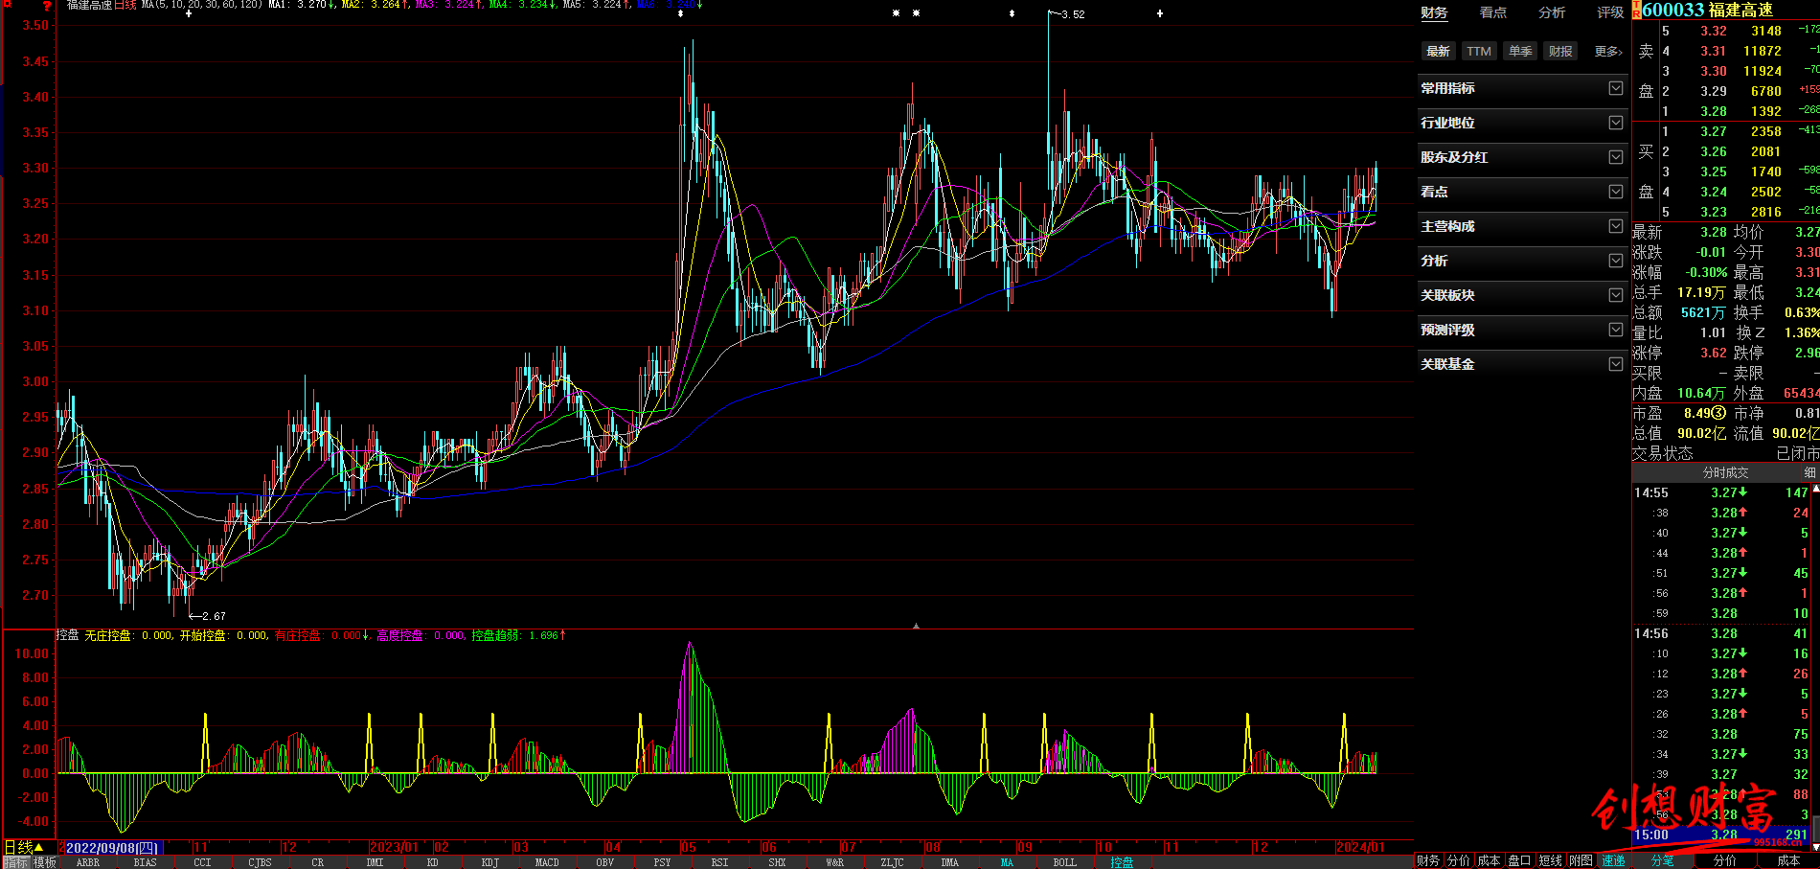Select the PSY indicator tab
This screenshot has width=1820, height=869.
662,862
